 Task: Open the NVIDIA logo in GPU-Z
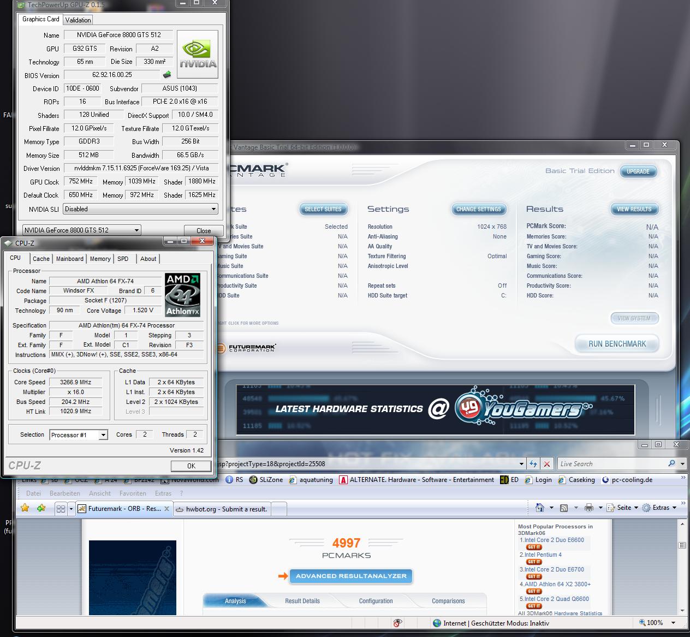198,54
